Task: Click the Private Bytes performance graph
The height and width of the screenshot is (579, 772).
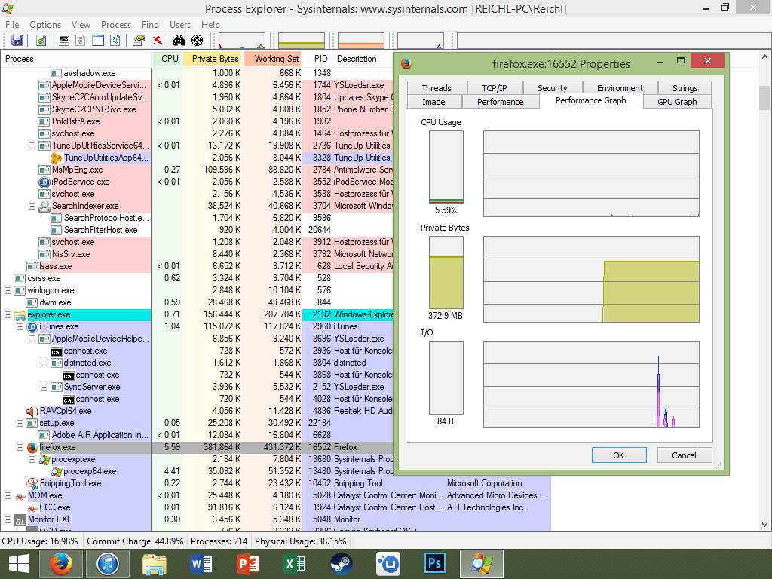Action: tap(591, 279)
